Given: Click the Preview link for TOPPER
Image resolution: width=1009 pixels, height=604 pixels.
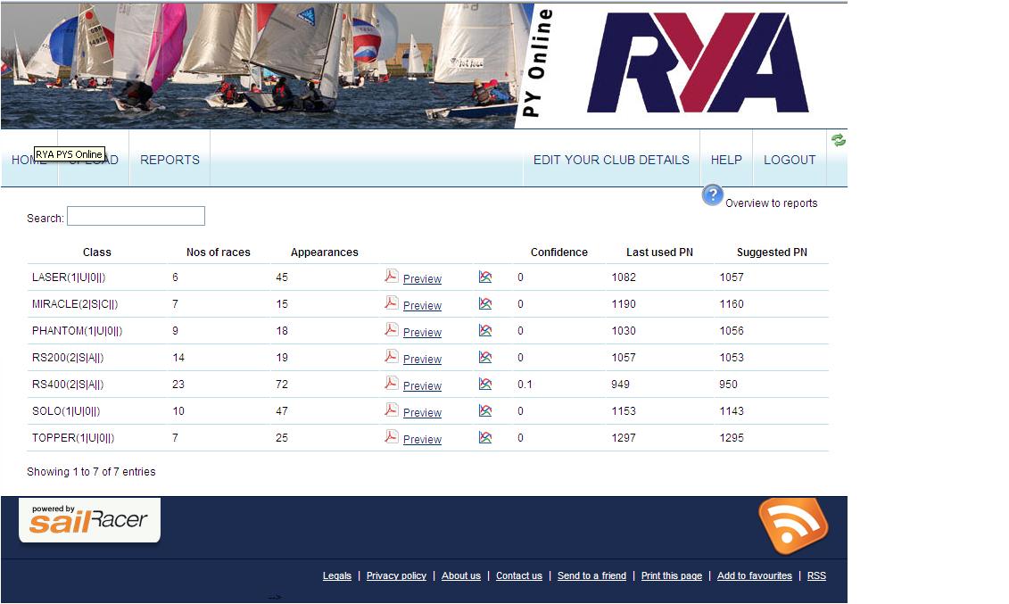Looking at the screenshot, I should (422, 439).
